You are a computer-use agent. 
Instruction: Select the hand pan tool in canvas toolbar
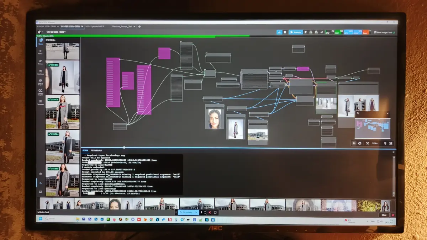(360, 143)
